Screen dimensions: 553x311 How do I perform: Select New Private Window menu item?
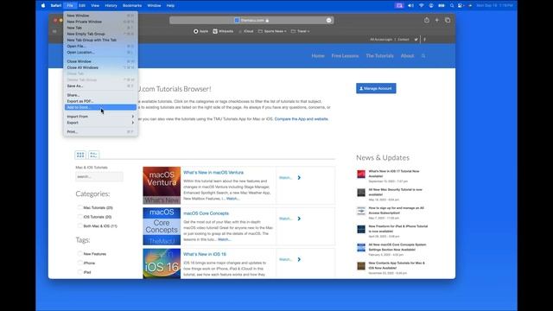(100, 22)
